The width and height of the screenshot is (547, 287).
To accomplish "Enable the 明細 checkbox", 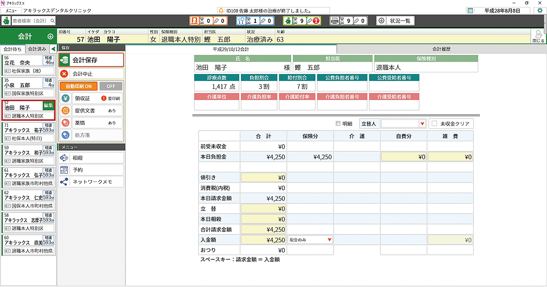I will pyautogui.click(x=338, y=124).
